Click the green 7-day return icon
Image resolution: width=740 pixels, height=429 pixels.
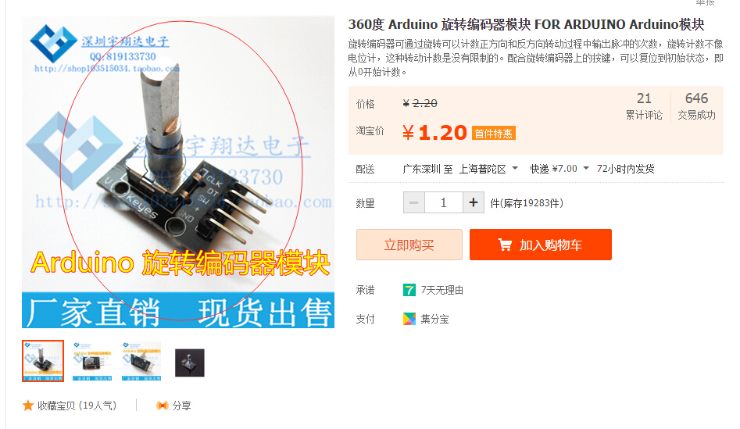[x=409, y=290]
